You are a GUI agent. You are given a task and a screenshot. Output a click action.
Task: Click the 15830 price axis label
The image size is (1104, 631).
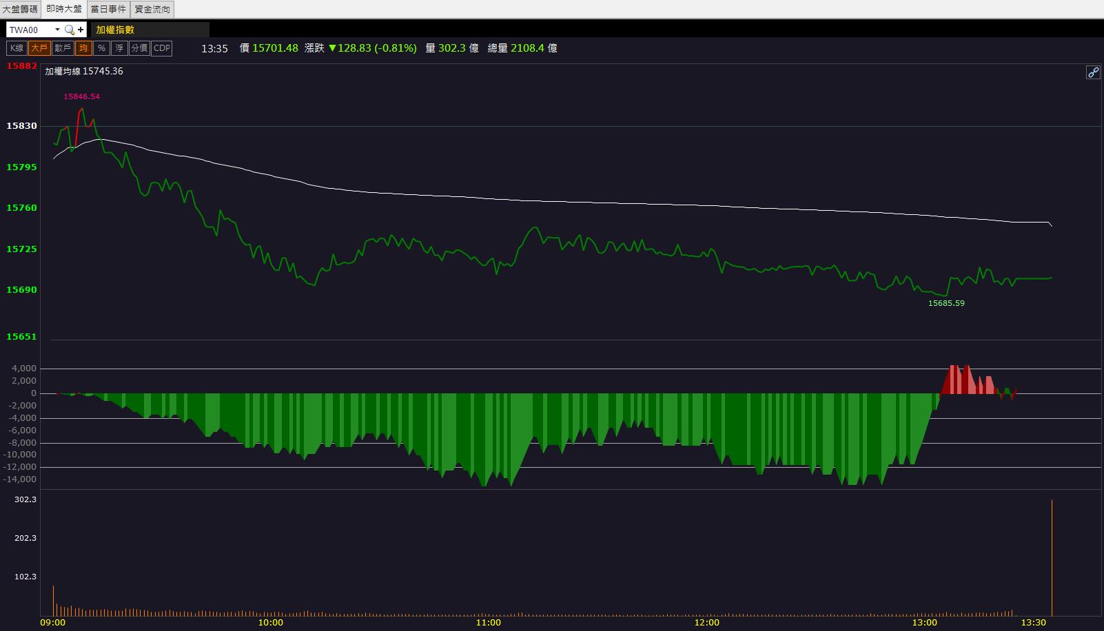click(21, 126)
